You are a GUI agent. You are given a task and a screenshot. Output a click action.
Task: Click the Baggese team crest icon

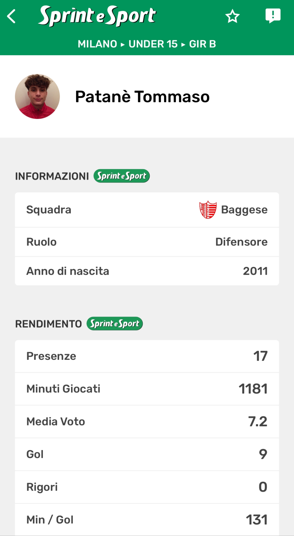click(x=208, y=210)
